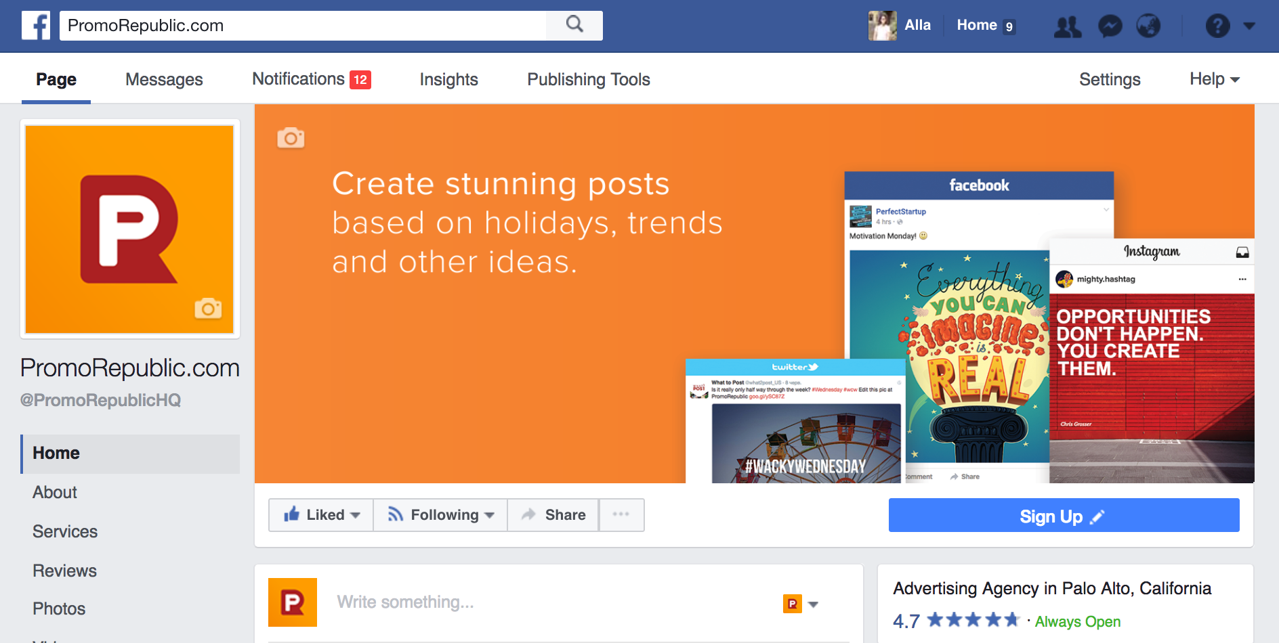
Task: Click the search magnifier button
Action: coord(574,25)
